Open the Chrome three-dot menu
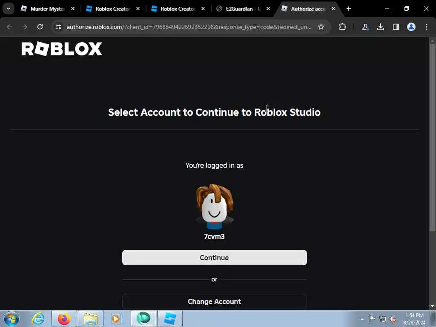 pyautogui.click(x=427, y=27)
